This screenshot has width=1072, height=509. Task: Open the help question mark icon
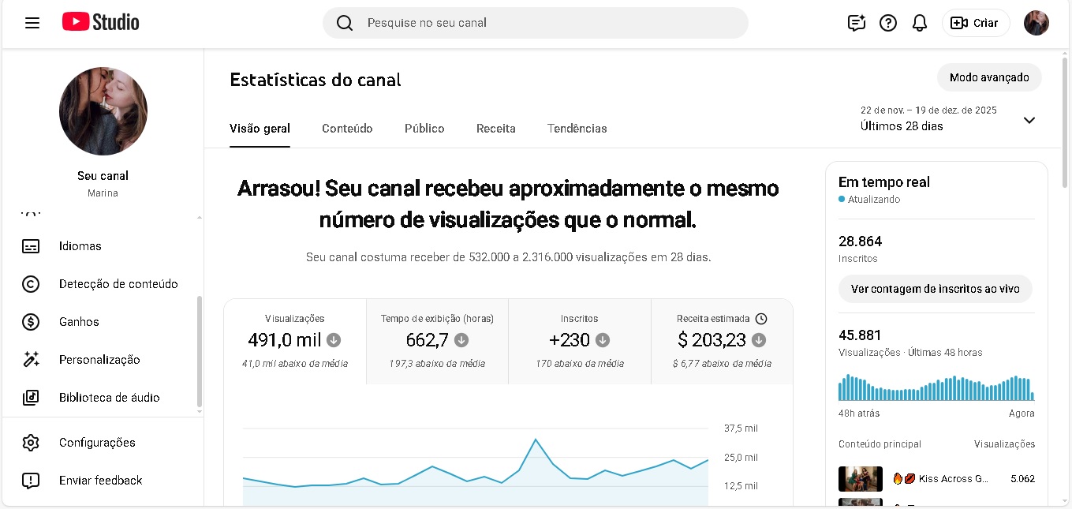(x=888, y=23)
